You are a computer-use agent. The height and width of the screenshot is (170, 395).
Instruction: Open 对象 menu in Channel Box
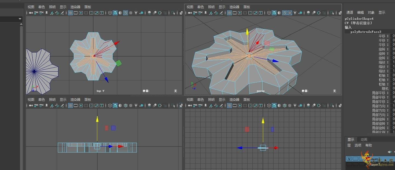coord(371,13)
